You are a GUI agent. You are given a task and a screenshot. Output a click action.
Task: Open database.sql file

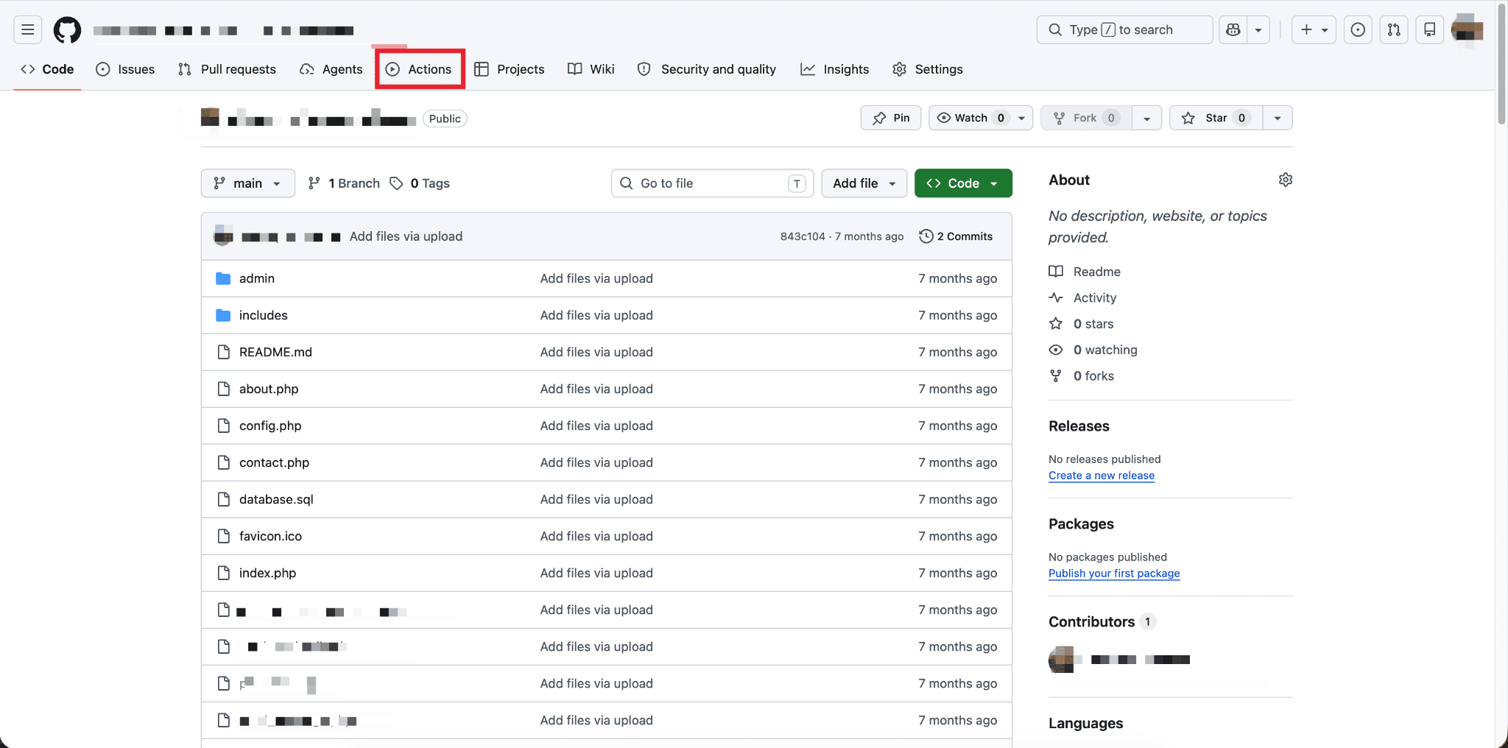coord(276,499)
